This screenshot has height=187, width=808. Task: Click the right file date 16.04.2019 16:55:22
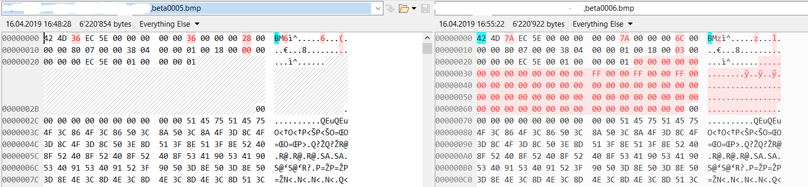pyautogui.click(x=472, y=24)
